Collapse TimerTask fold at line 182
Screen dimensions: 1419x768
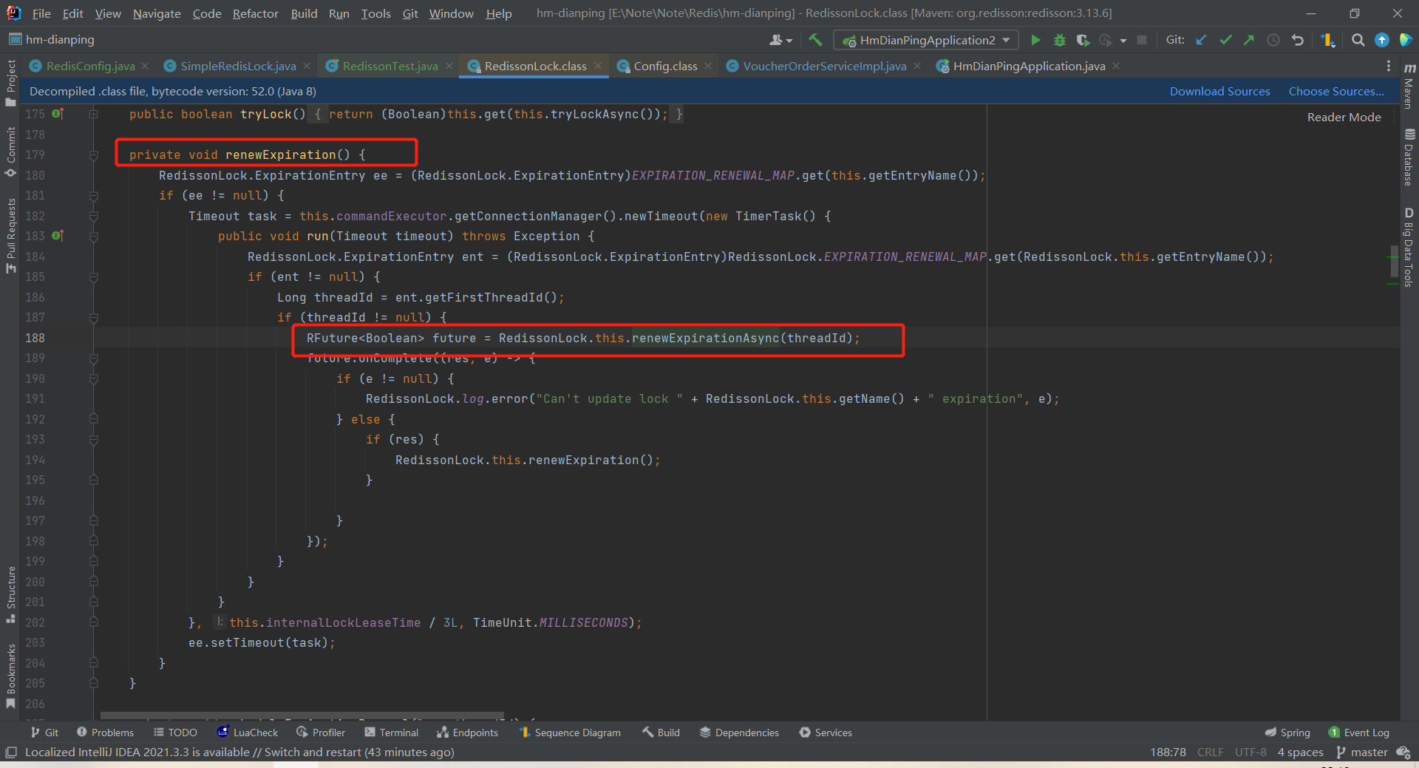point(94,216)
